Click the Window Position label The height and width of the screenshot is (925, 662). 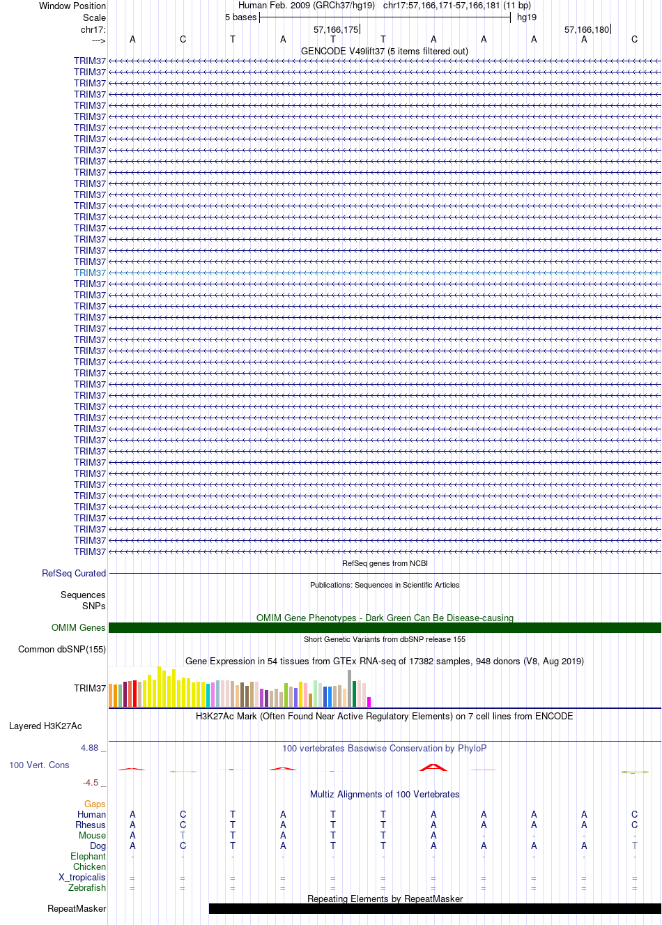(72, 6)
